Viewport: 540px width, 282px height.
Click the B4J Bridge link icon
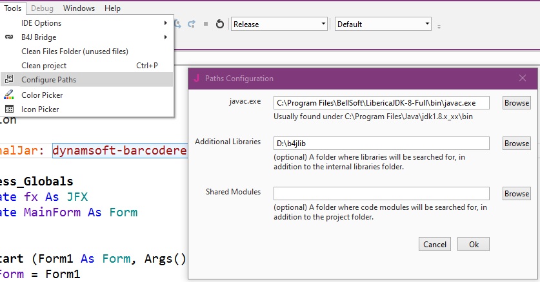click(x=9, y=37)
